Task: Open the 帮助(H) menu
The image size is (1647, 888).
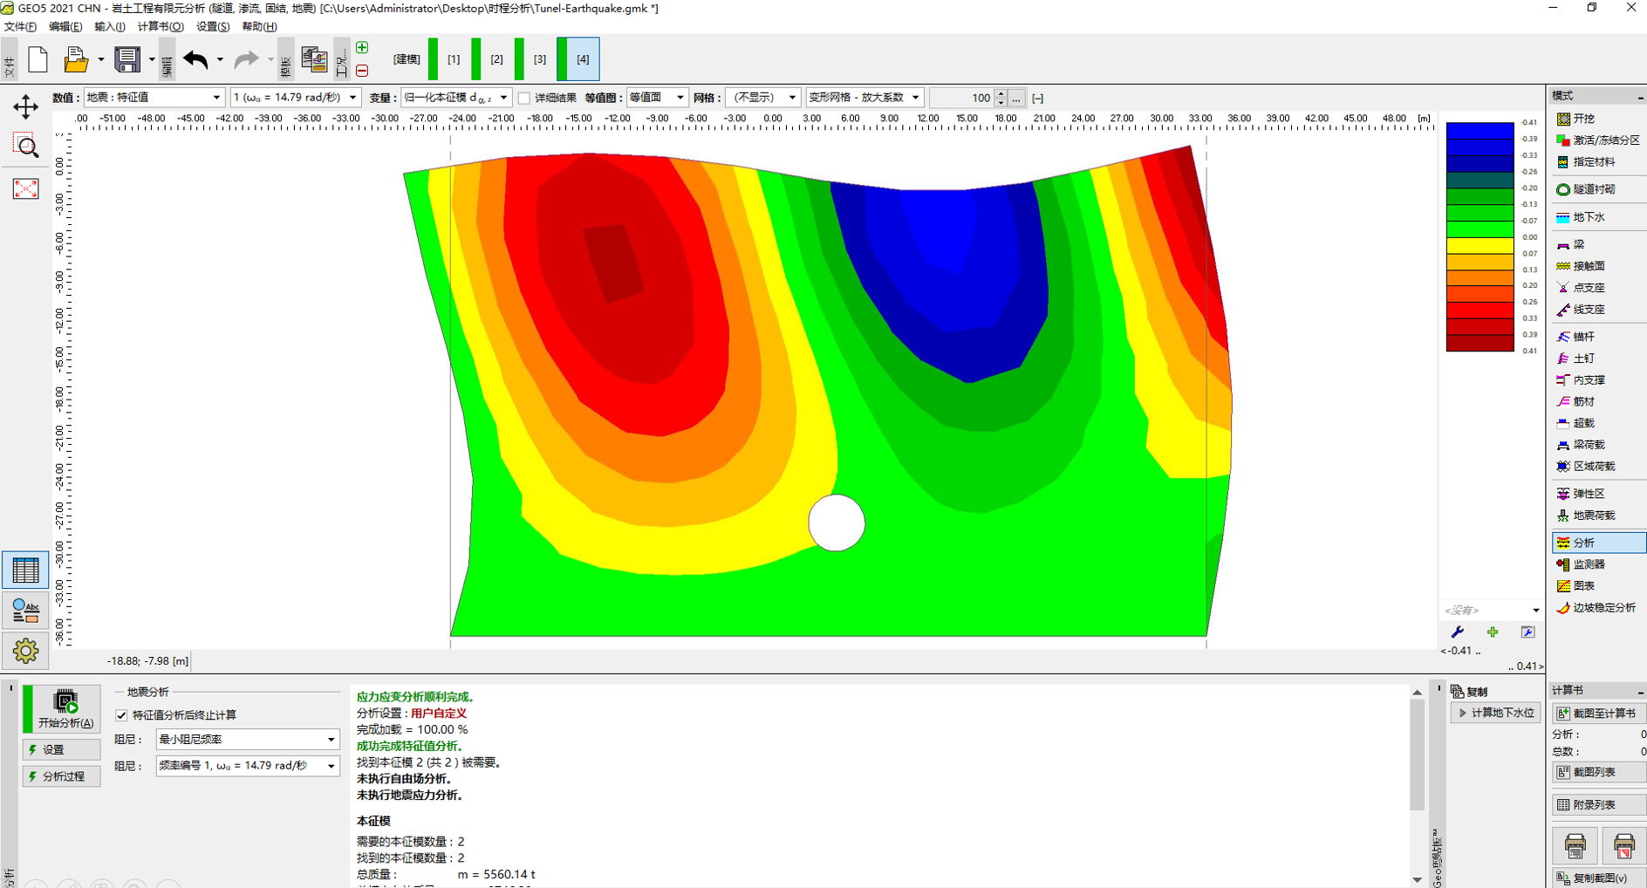Action: pos(259,27)
